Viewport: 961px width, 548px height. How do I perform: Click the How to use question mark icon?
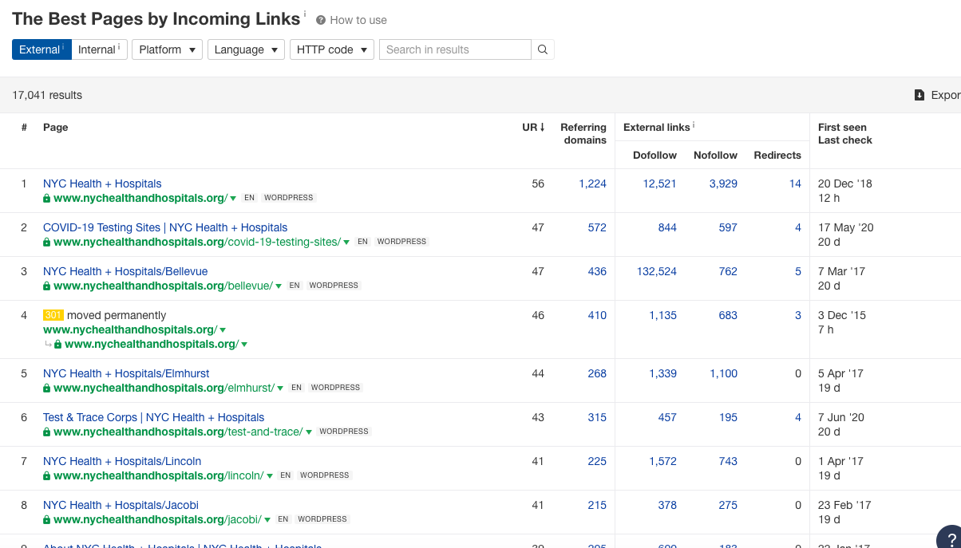coord(321,20)
